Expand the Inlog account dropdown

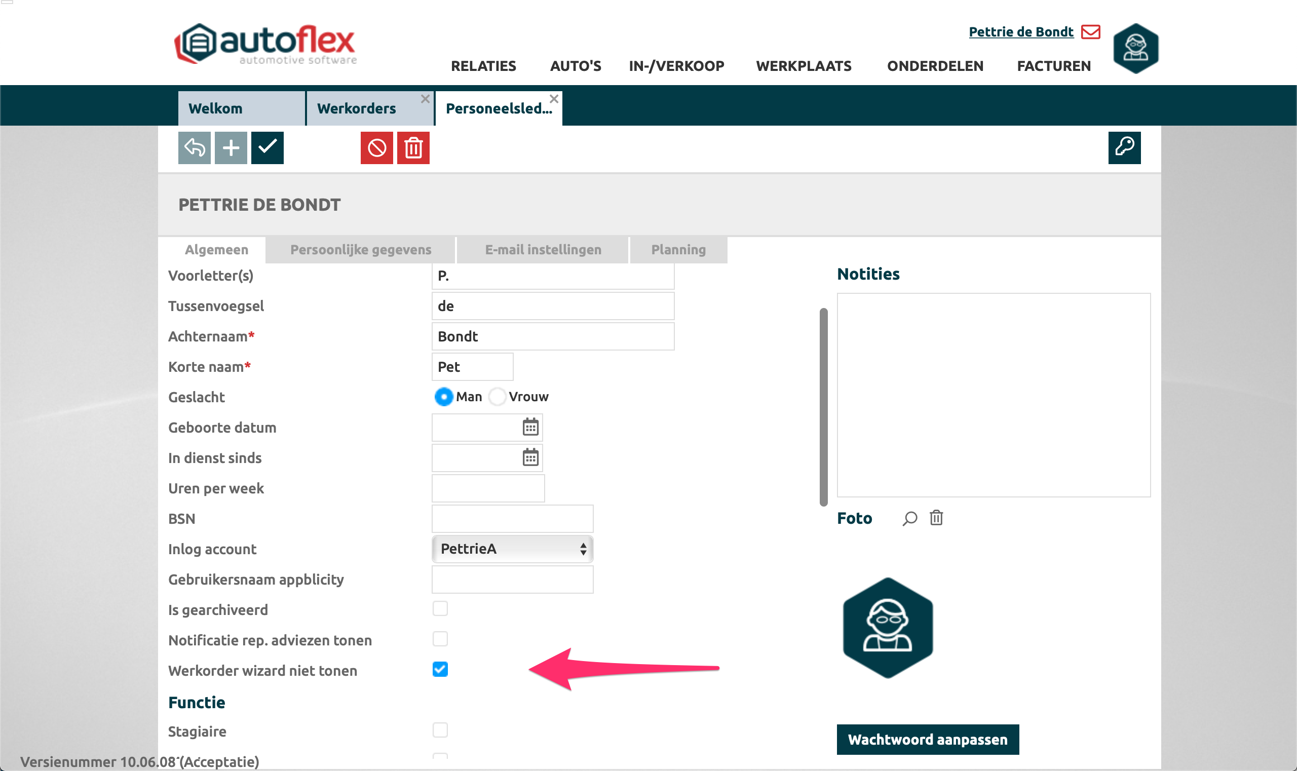point(512,549)
